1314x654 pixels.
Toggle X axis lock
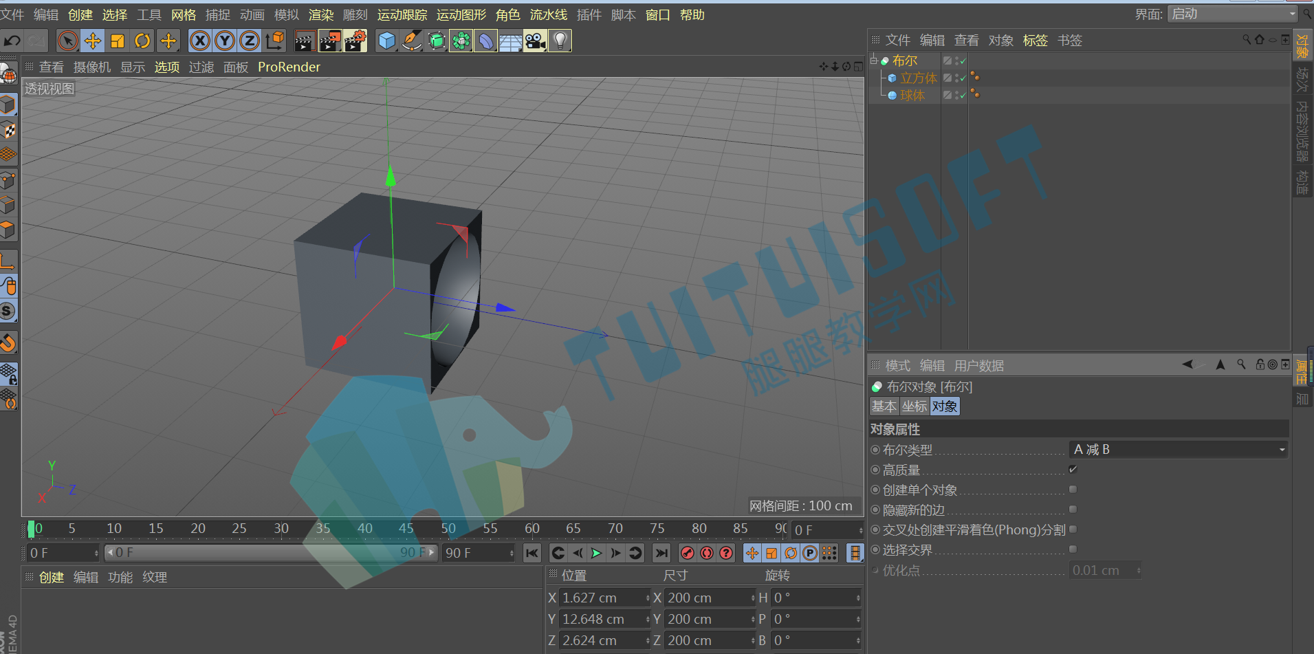pyautogui.click(x=200, y=41)
